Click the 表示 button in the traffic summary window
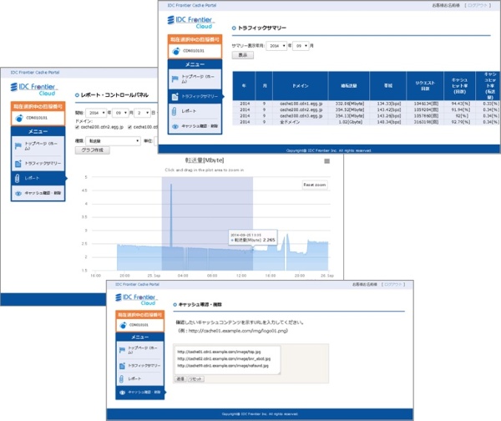This screenshot has width=501, height=421. tap(242, 55)
